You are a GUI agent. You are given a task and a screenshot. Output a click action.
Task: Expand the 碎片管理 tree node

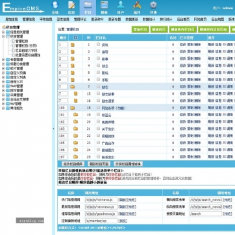pos(3,68)
